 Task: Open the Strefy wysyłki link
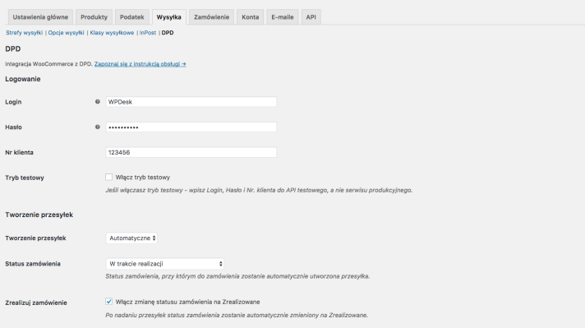pyautogui.click(x=25, y=33)
